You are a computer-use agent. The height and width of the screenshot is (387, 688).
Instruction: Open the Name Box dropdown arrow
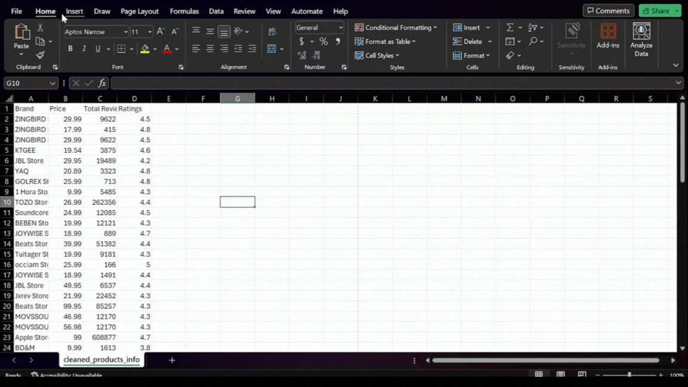pos(52,83)
